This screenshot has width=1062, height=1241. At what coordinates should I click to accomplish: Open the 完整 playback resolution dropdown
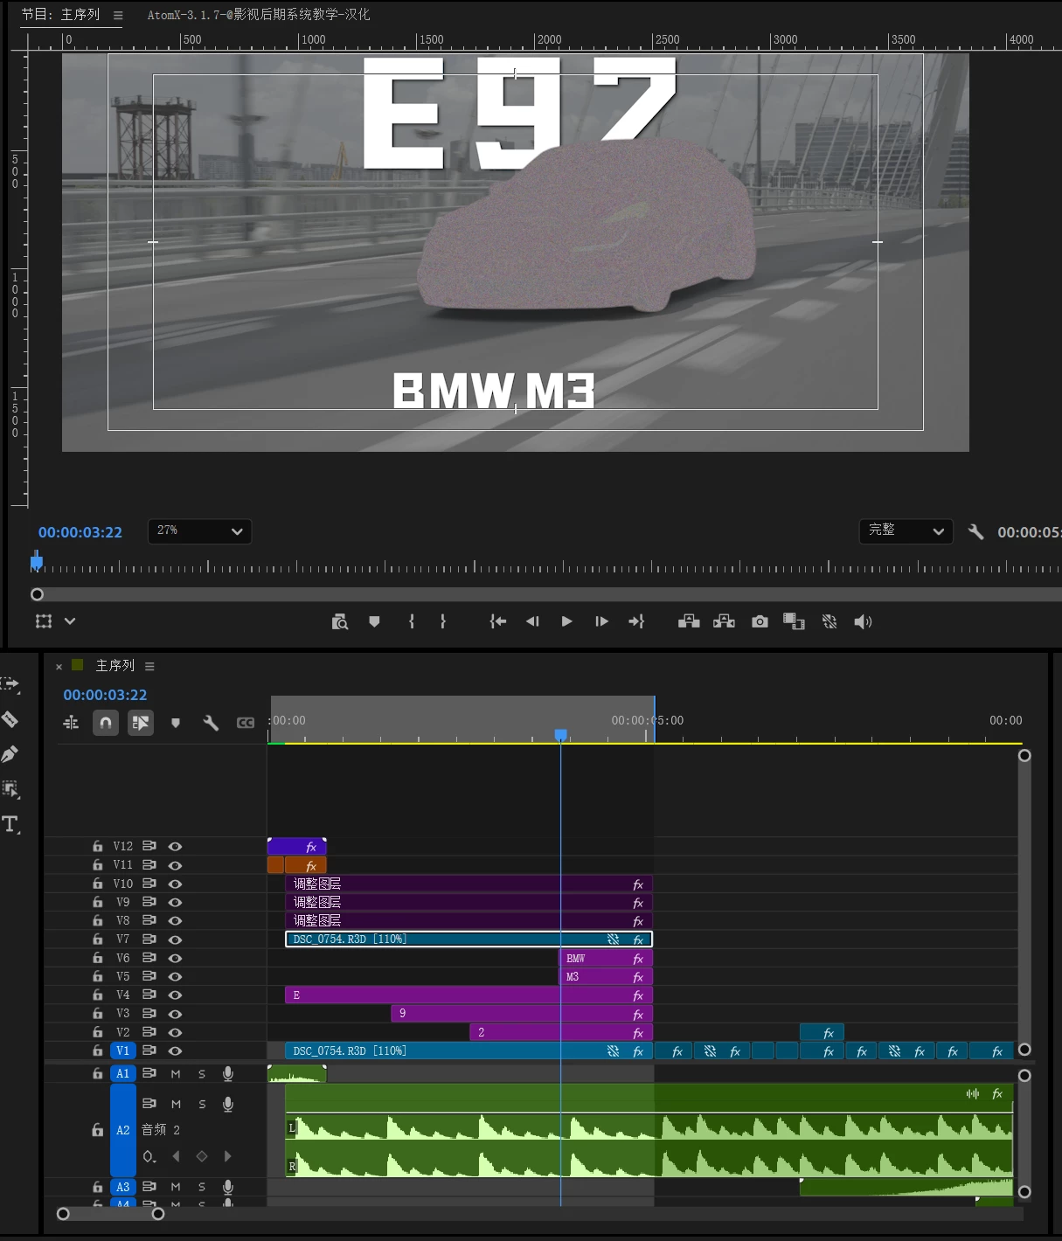[906, 531]
